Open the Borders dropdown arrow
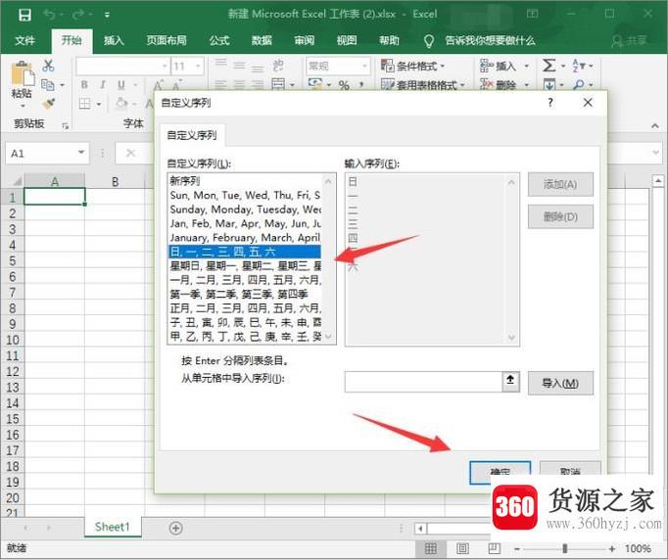 [99, 104]
